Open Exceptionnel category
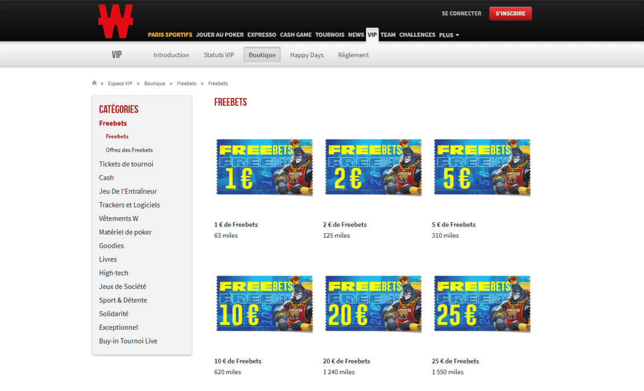 118,327
